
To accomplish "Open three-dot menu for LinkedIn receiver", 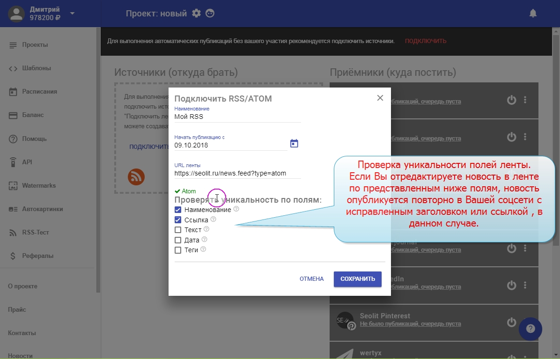I will point(525,285).
